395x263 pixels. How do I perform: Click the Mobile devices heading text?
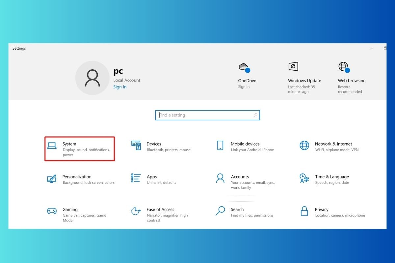pyautogui.click(x=245, y=144)
